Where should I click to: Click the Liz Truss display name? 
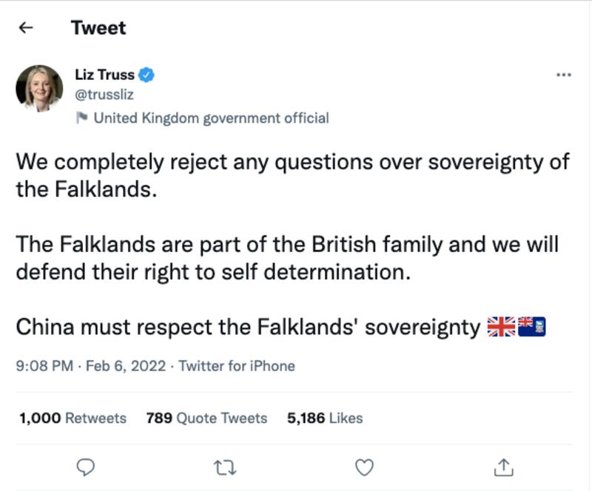(x=104, y=75)
